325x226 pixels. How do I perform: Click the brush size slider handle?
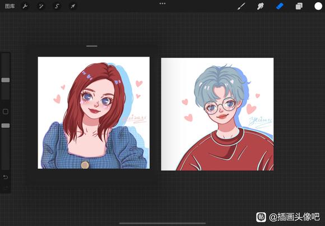[6, 80]
